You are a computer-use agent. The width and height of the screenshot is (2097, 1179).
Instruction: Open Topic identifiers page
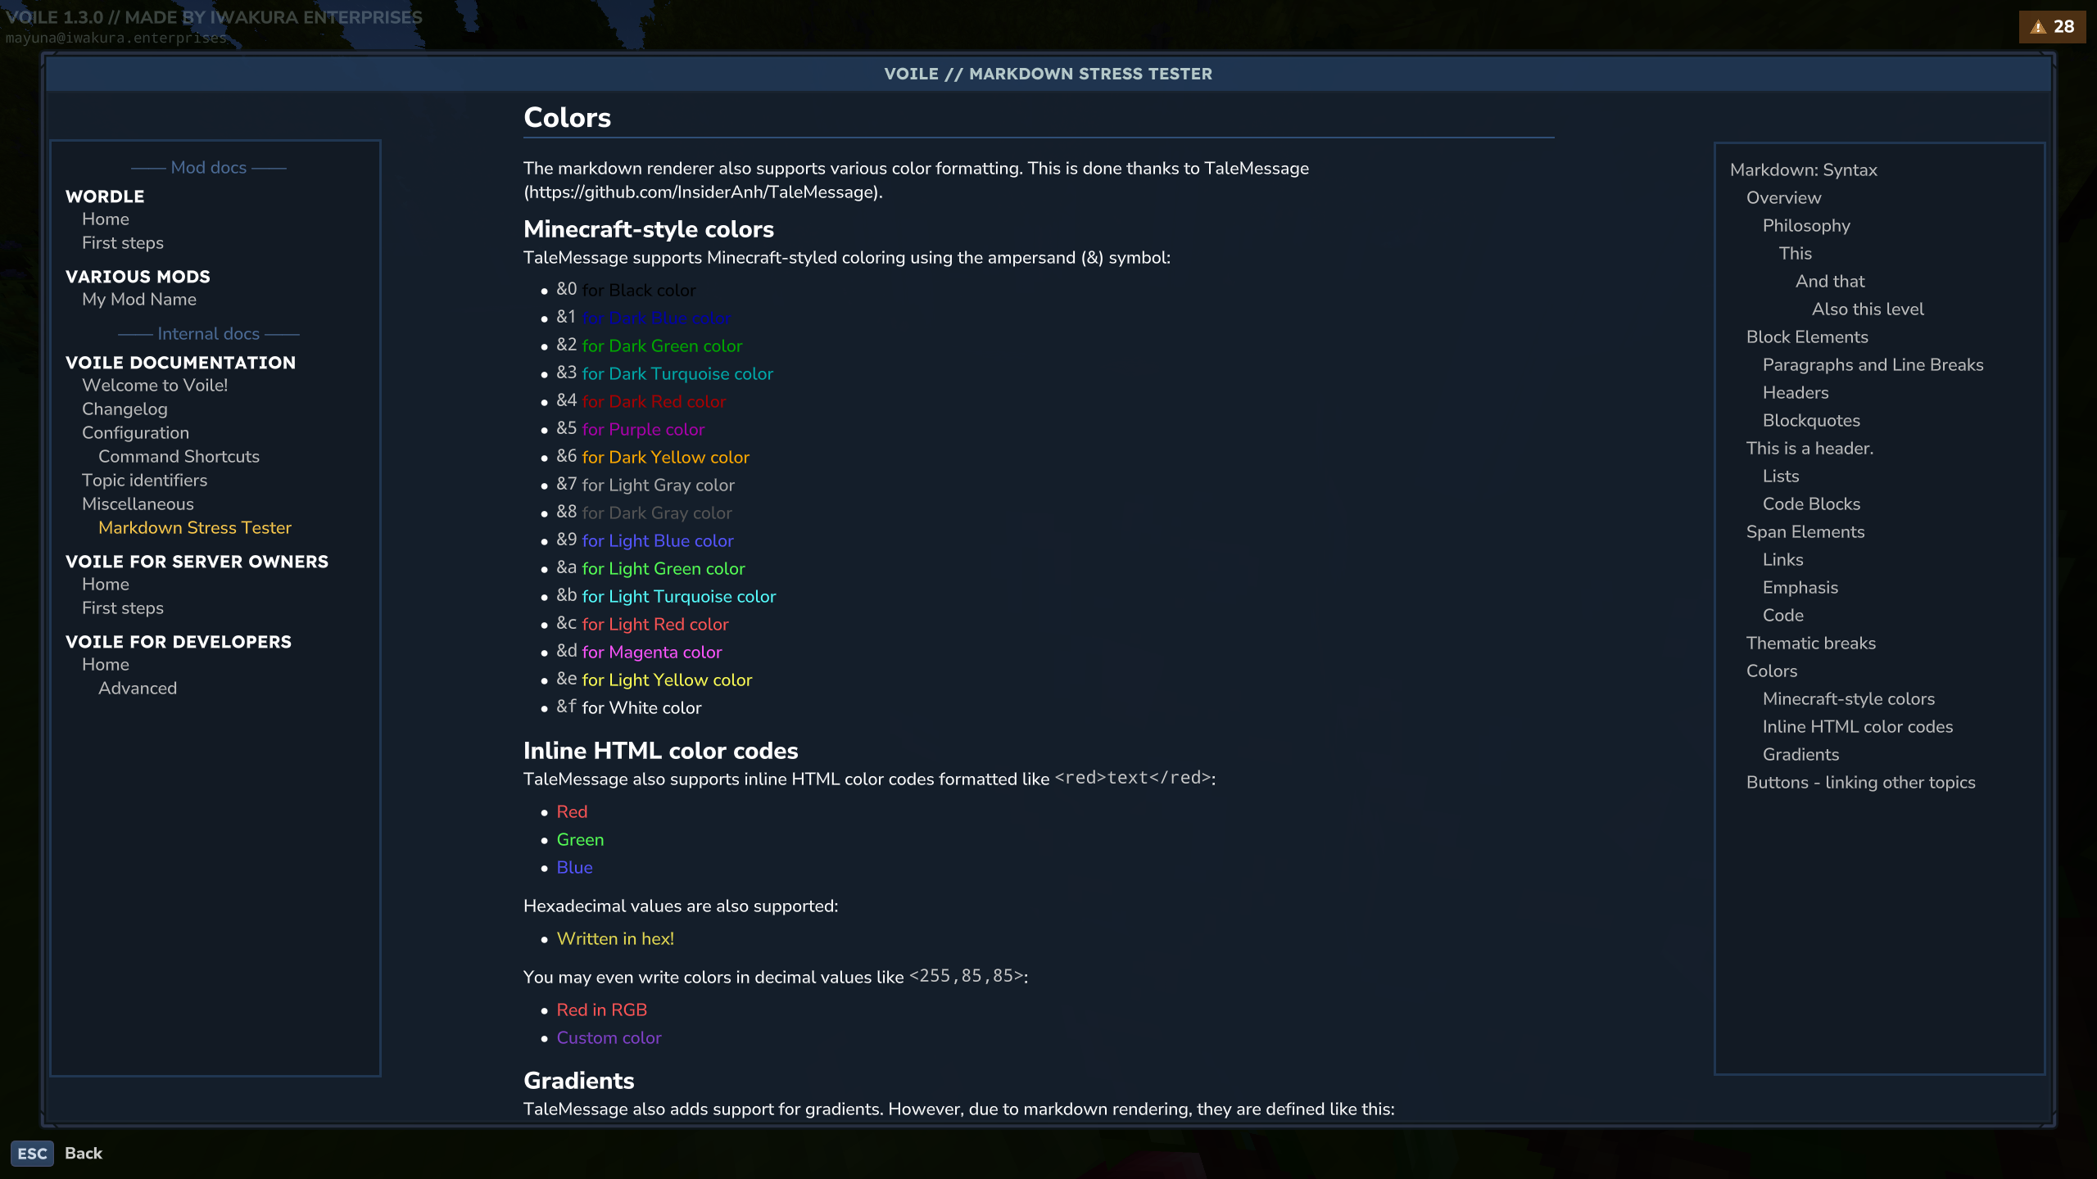pyautogui.click(x=144, y=480)
